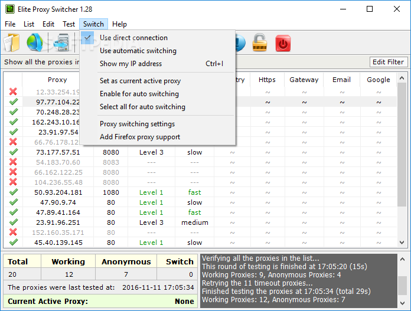Click the proxy list scrollbar thumb
The image size is (411, 311).
pos(402,145)
